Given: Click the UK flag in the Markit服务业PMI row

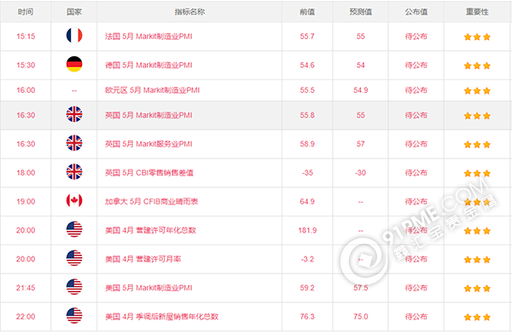Looking at the screenshot, I should click(74, 143).
